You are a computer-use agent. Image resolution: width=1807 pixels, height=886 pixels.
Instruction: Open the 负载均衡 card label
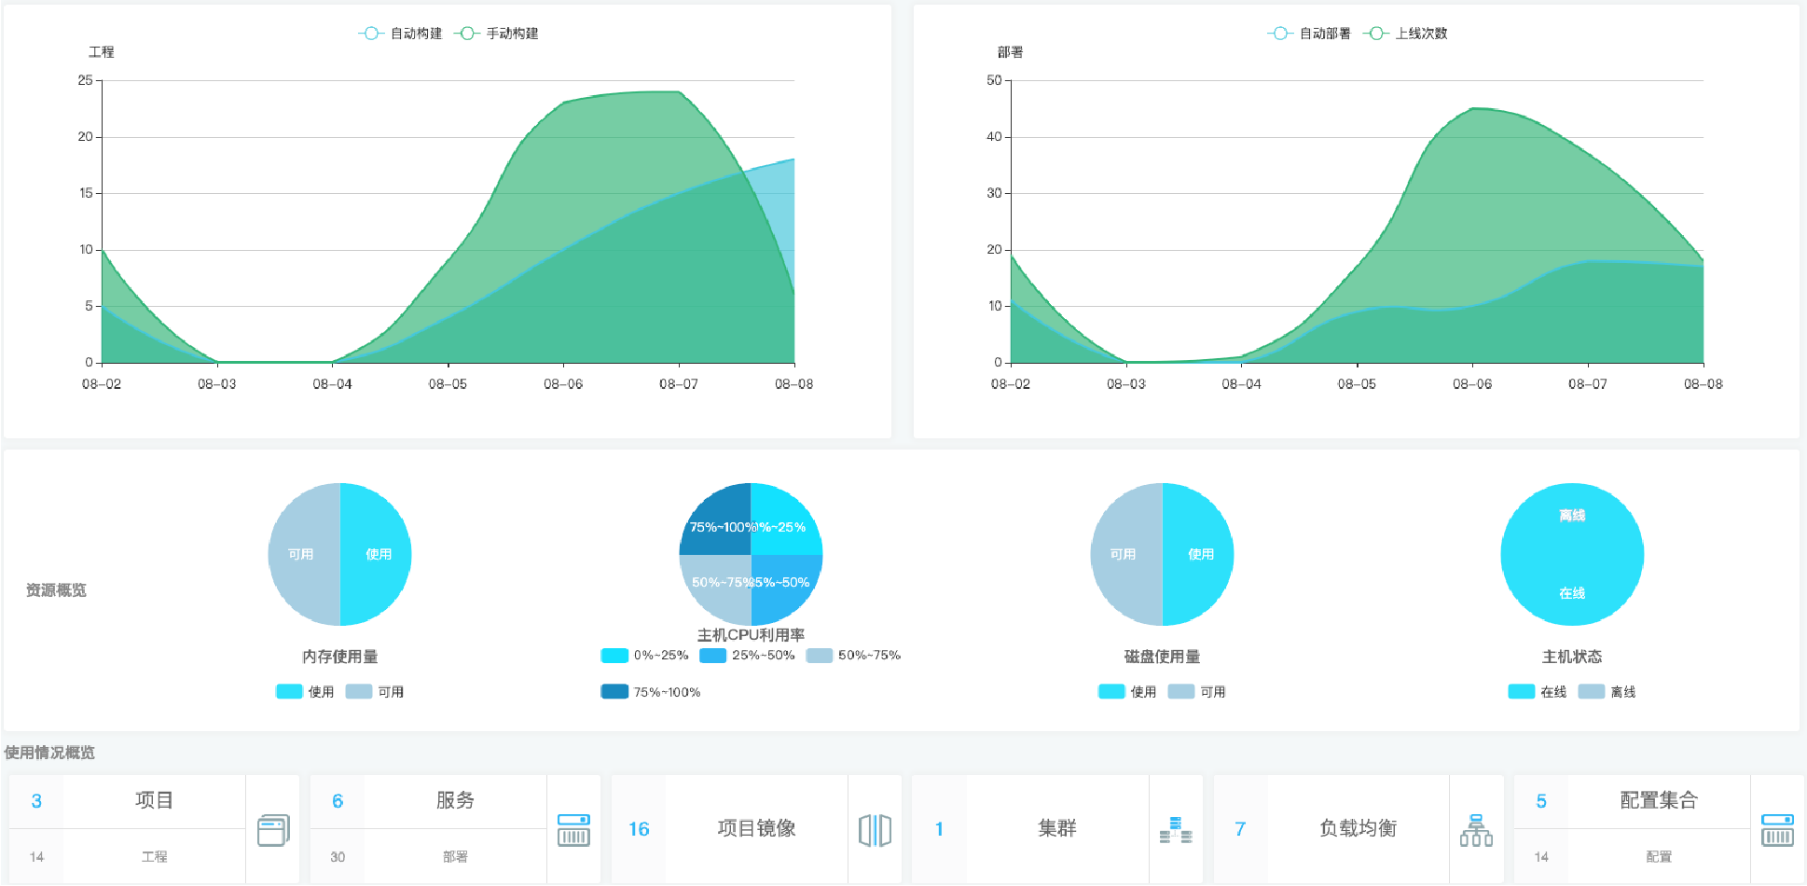[x=1358, y=829]
